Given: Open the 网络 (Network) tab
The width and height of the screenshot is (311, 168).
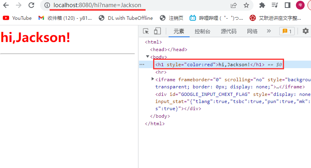Looking at the screenshot, I should click(x=252, y=31).
